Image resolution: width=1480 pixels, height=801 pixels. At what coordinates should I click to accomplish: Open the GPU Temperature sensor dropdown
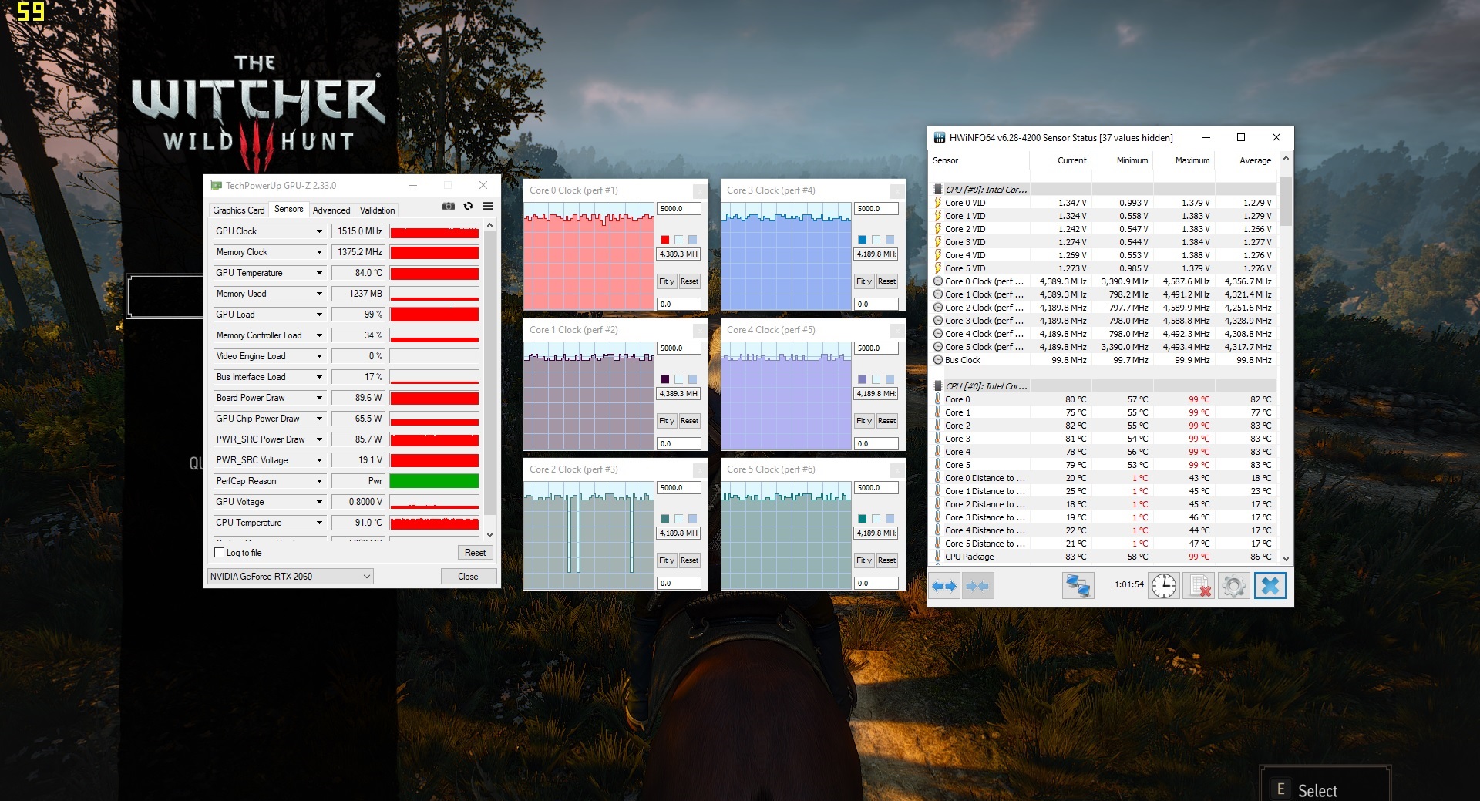coord(319,273)
